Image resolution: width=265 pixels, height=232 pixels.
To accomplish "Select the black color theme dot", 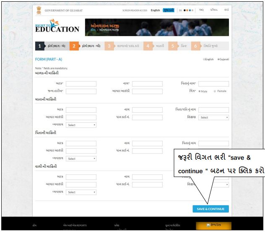I will 184,11.
